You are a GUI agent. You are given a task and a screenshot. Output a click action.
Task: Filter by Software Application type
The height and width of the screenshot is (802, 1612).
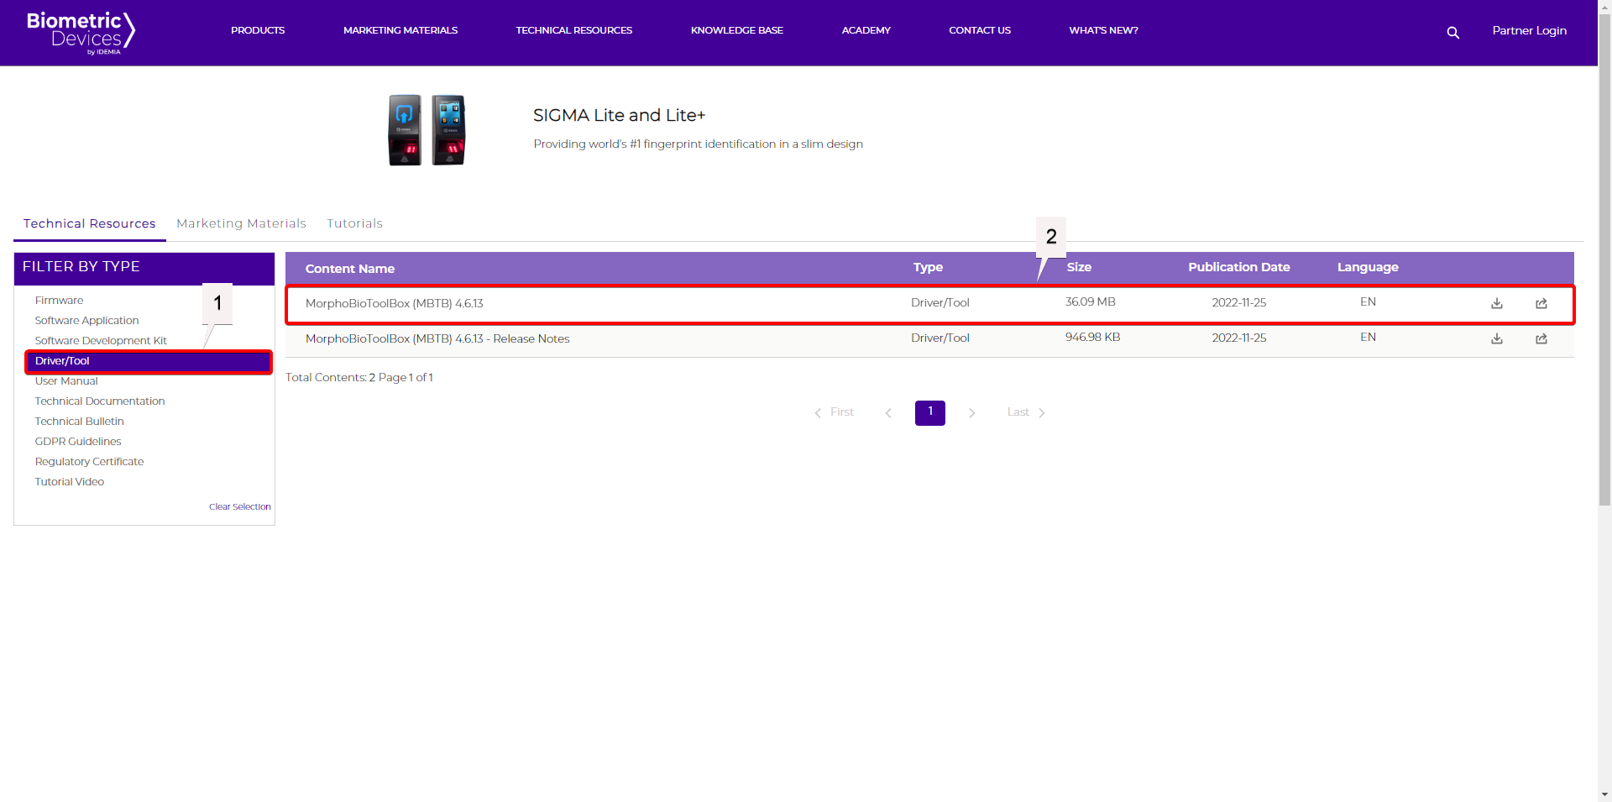[x=87, y=321]
